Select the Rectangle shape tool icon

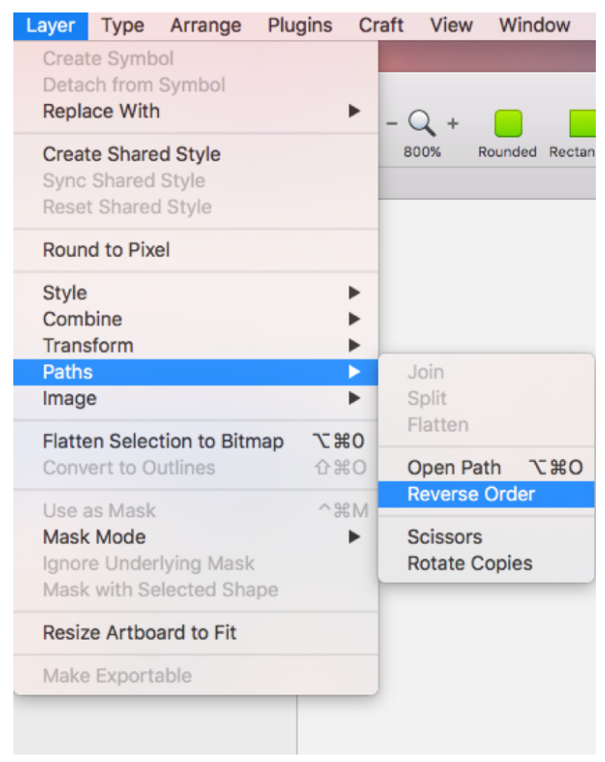pyautogui.click(x=583, y=124)
